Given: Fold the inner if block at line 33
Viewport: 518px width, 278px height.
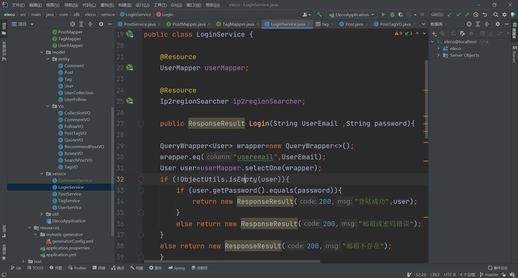Looking at the screenshot, I should click(x=141, y=191).
